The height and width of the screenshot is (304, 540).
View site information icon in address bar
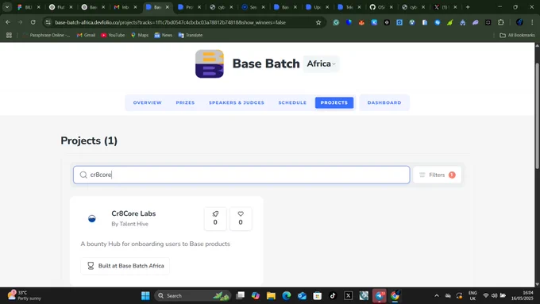(x=48, y=22)
